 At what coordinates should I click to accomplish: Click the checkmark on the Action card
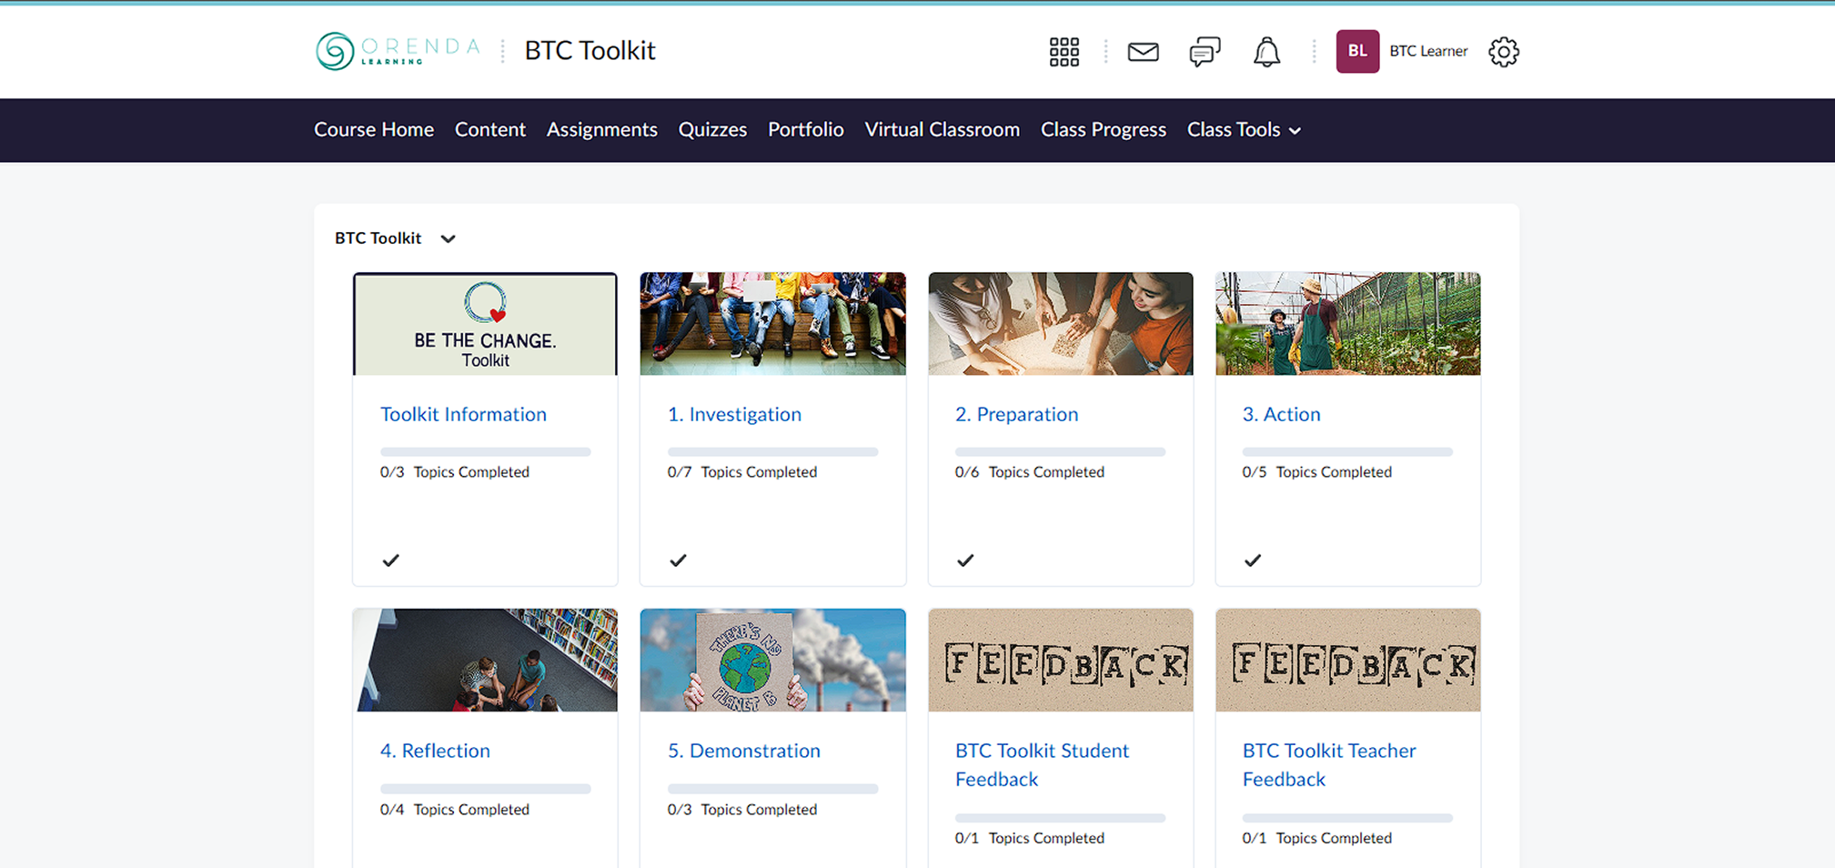click(1253, 560)
